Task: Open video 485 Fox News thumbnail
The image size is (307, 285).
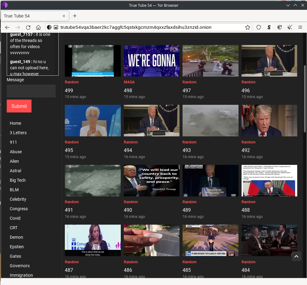Action: click(x=210, y=241)
